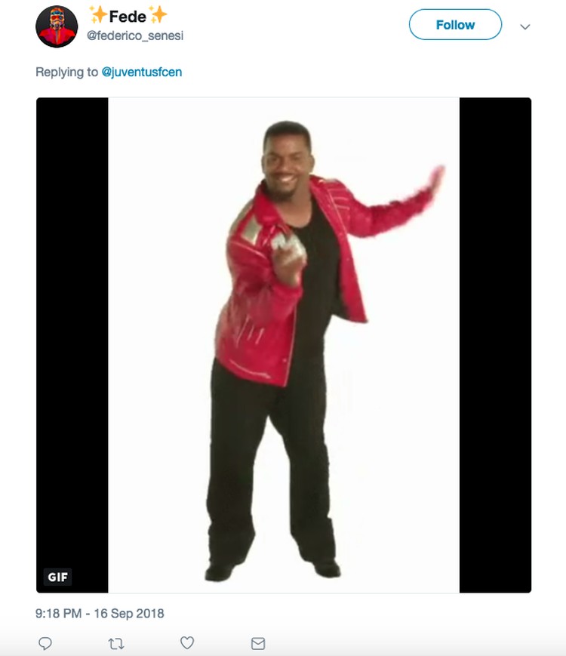Image resolution: width=566 pixels, height=656 pixels.
Task: Click the sparkle emoji after Fede
Action: 158,14
